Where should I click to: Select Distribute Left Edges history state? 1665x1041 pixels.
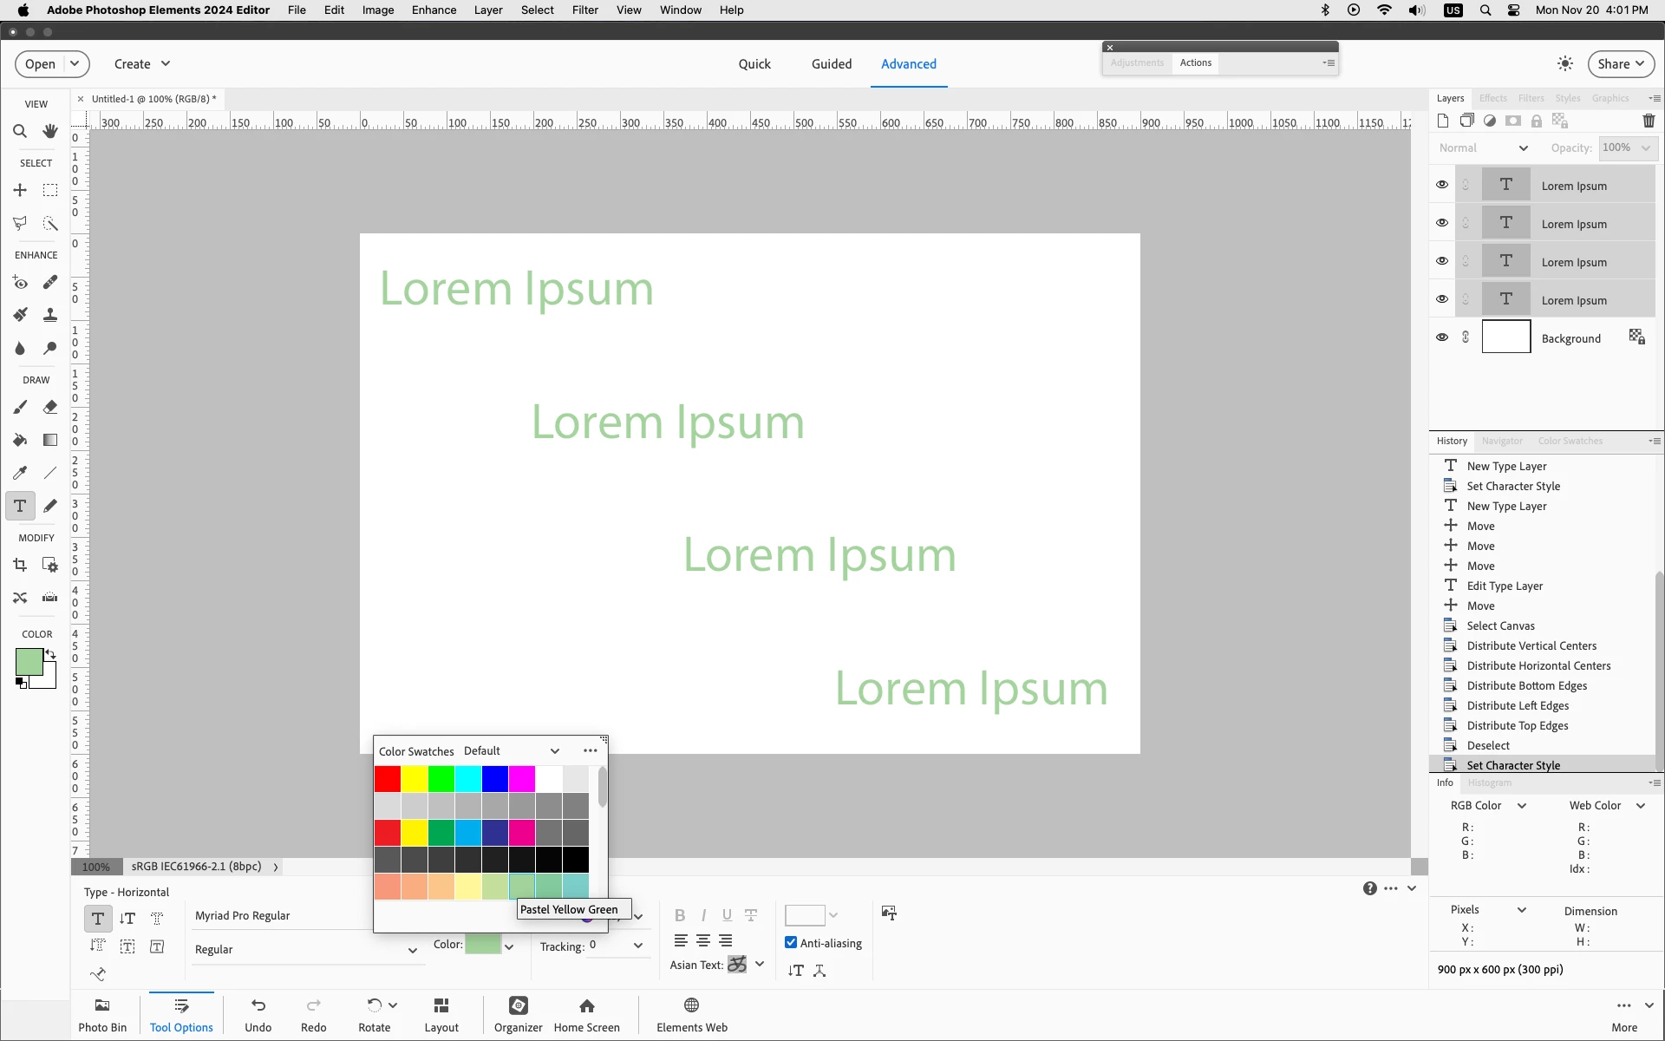[1517, 705]
